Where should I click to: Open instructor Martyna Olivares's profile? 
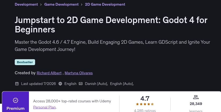(79, 73)
